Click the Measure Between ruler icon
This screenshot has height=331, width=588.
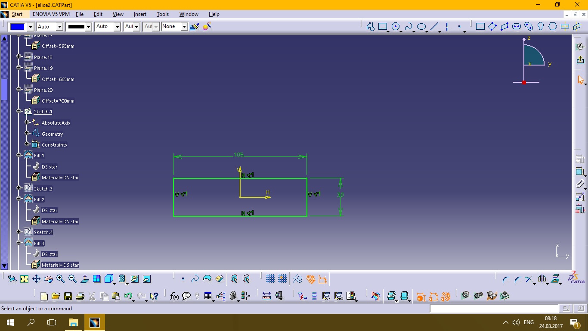(266, 296)
